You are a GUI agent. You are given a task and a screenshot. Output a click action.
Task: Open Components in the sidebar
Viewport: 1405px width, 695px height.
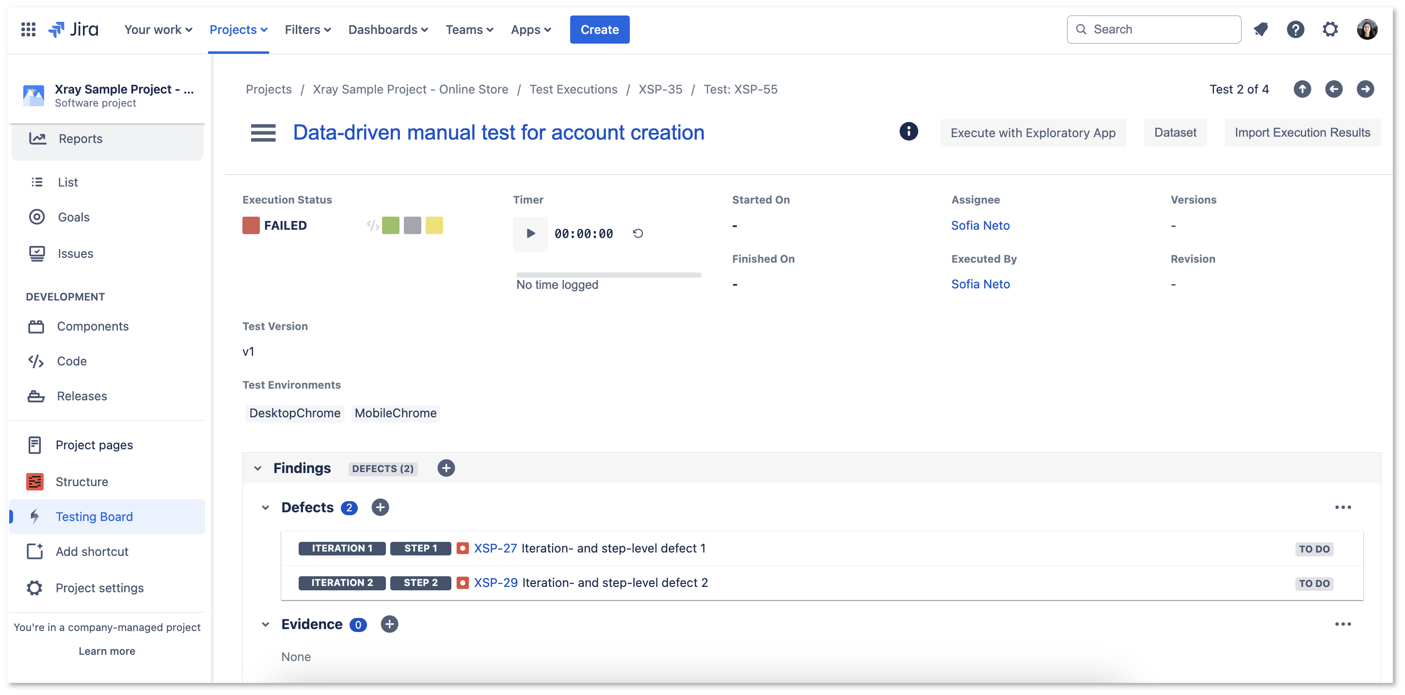click(107, 327)
